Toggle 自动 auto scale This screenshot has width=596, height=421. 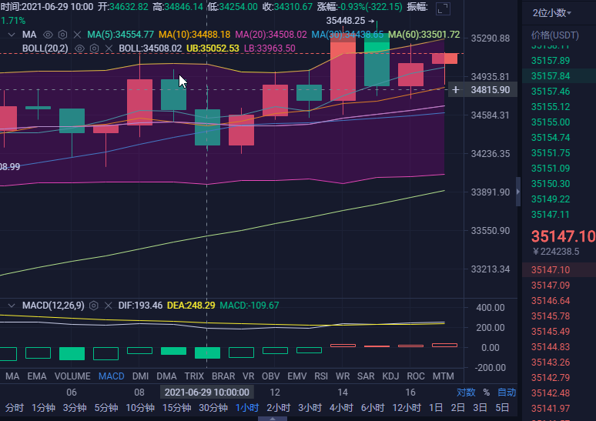(x=507, y=392)
